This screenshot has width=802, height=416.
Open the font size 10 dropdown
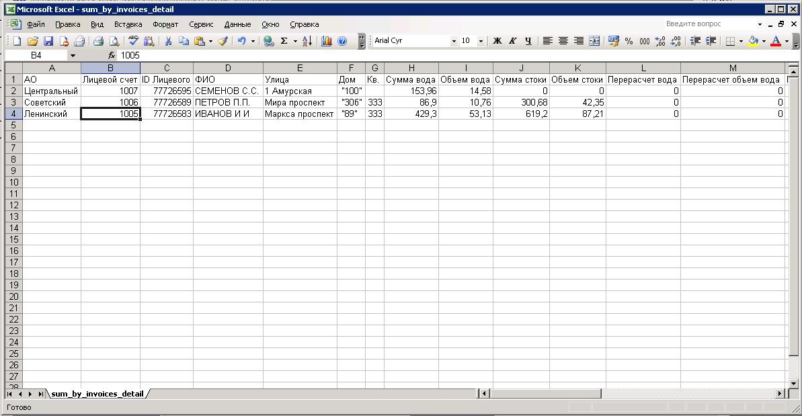point(481,41)
